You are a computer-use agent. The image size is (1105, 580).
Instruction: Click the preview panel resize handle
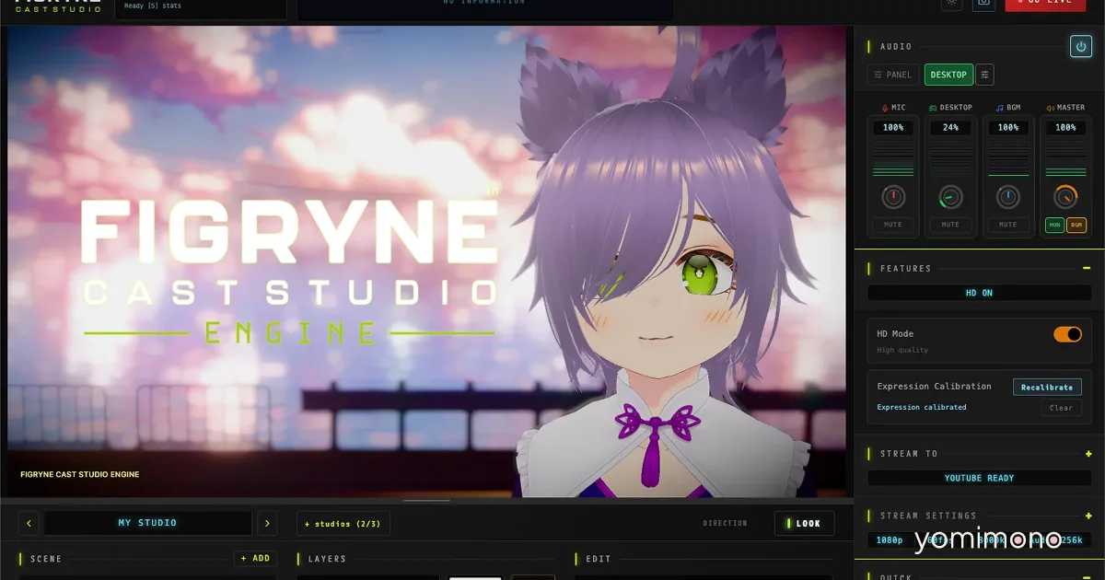pyautogui.click(x=426, y=501)
